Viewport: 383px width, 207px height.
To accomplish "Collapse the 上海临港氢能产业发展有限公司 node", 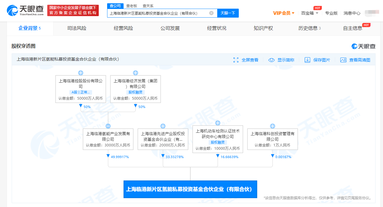I will point(108,126).
